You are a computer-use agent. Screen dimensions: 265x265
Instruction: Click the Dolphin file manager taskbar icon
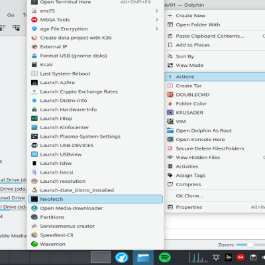(143, 258)
